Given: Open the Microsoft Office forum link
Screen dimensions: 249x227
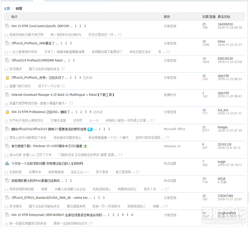Looking at the screenshot, I should pyautogui.click(x=174, y=129).
